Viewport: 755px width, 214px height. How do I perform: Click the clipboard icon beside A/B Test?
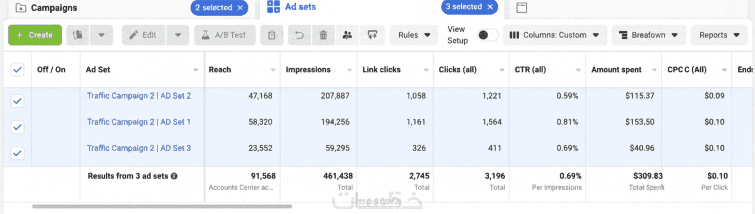pyautogui.click(x=272, y=35)
